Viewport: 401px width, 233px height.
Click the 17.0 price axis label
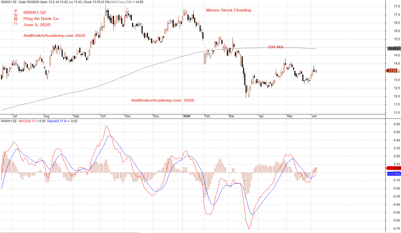pyautogui.click(x=397, y=15)
